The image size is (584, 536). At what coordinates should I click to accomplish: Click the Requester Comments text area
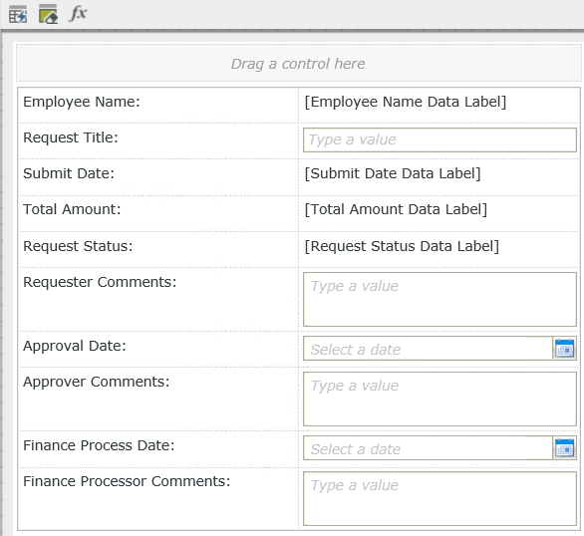439,299
